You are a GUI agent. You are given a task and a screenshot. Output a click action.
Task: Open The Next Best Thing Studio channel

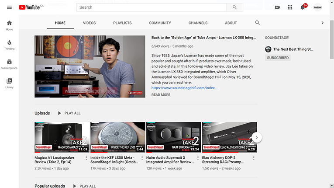pos(293,49)
